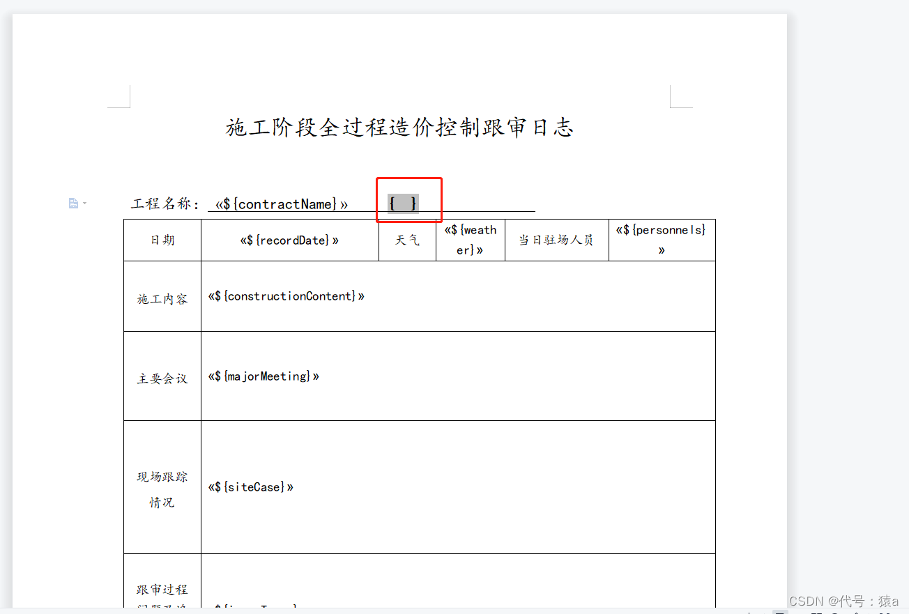
Task: Click the 跟审过程 row label
Action: [162, 590]
